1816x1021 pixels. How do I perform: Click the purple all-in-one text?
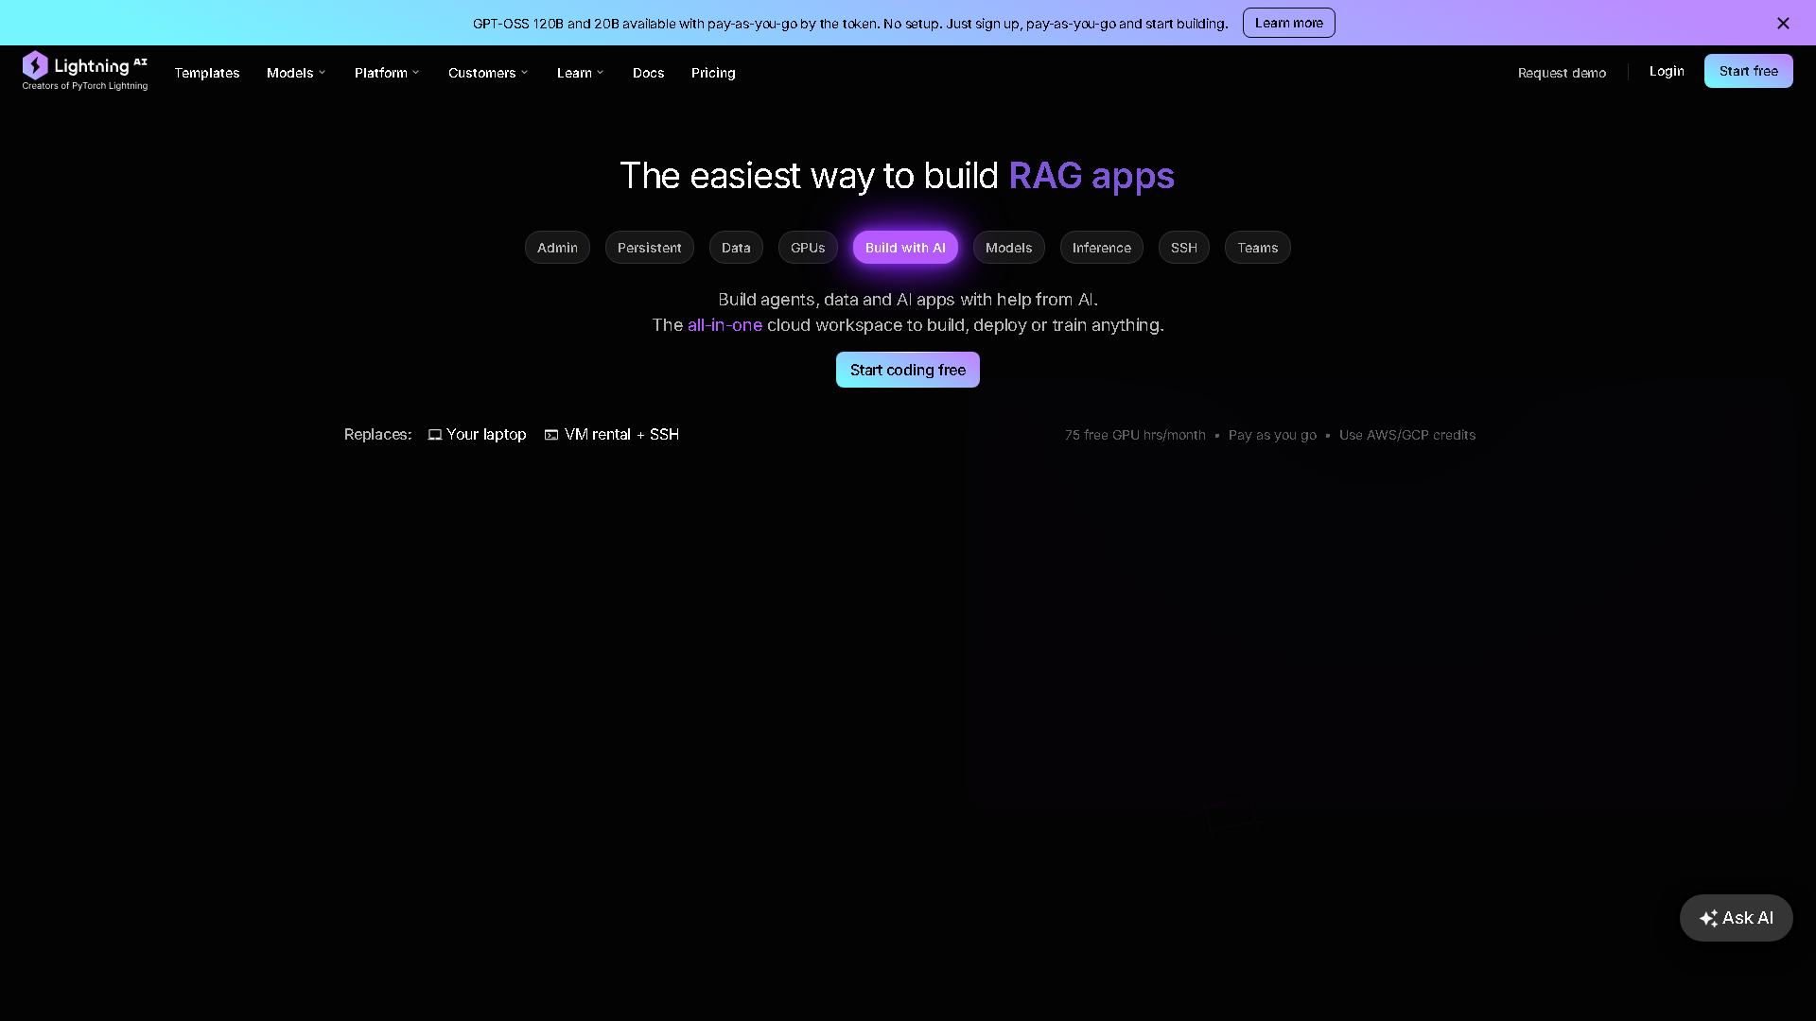click(725, 325)
